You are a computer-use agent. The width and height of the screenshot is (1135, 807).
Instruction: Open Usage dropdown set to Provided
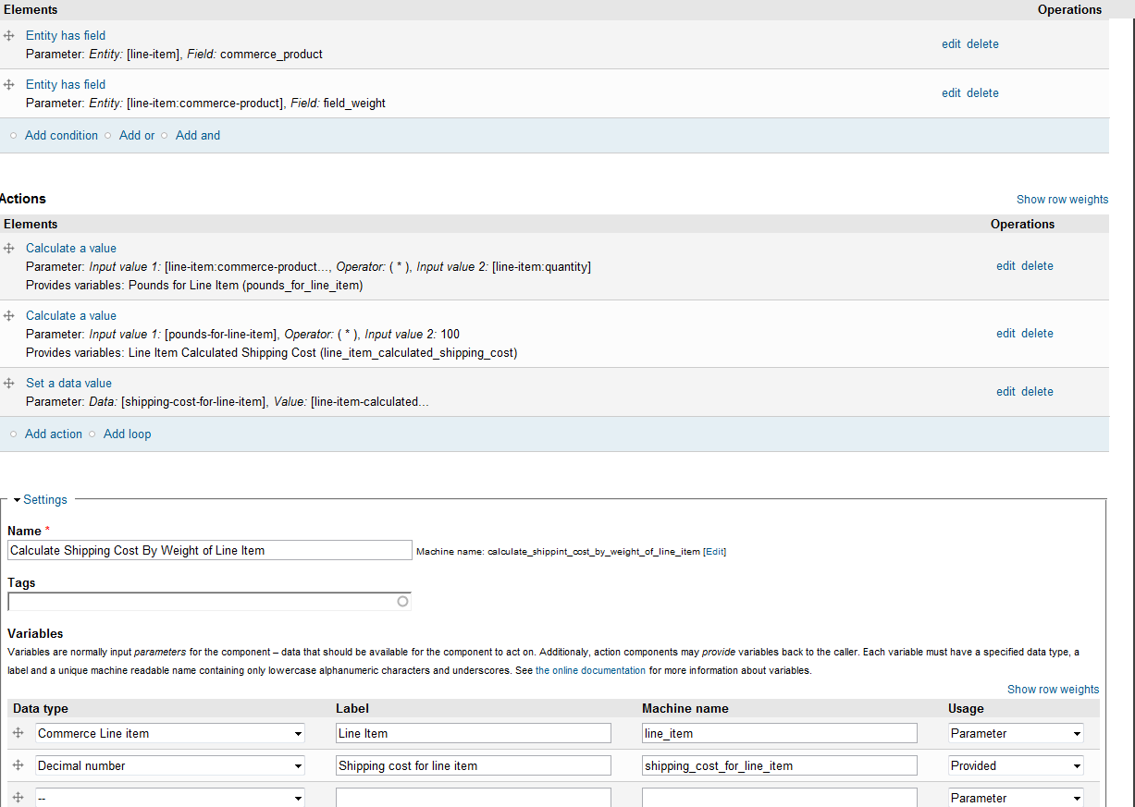click(1016, 765)
